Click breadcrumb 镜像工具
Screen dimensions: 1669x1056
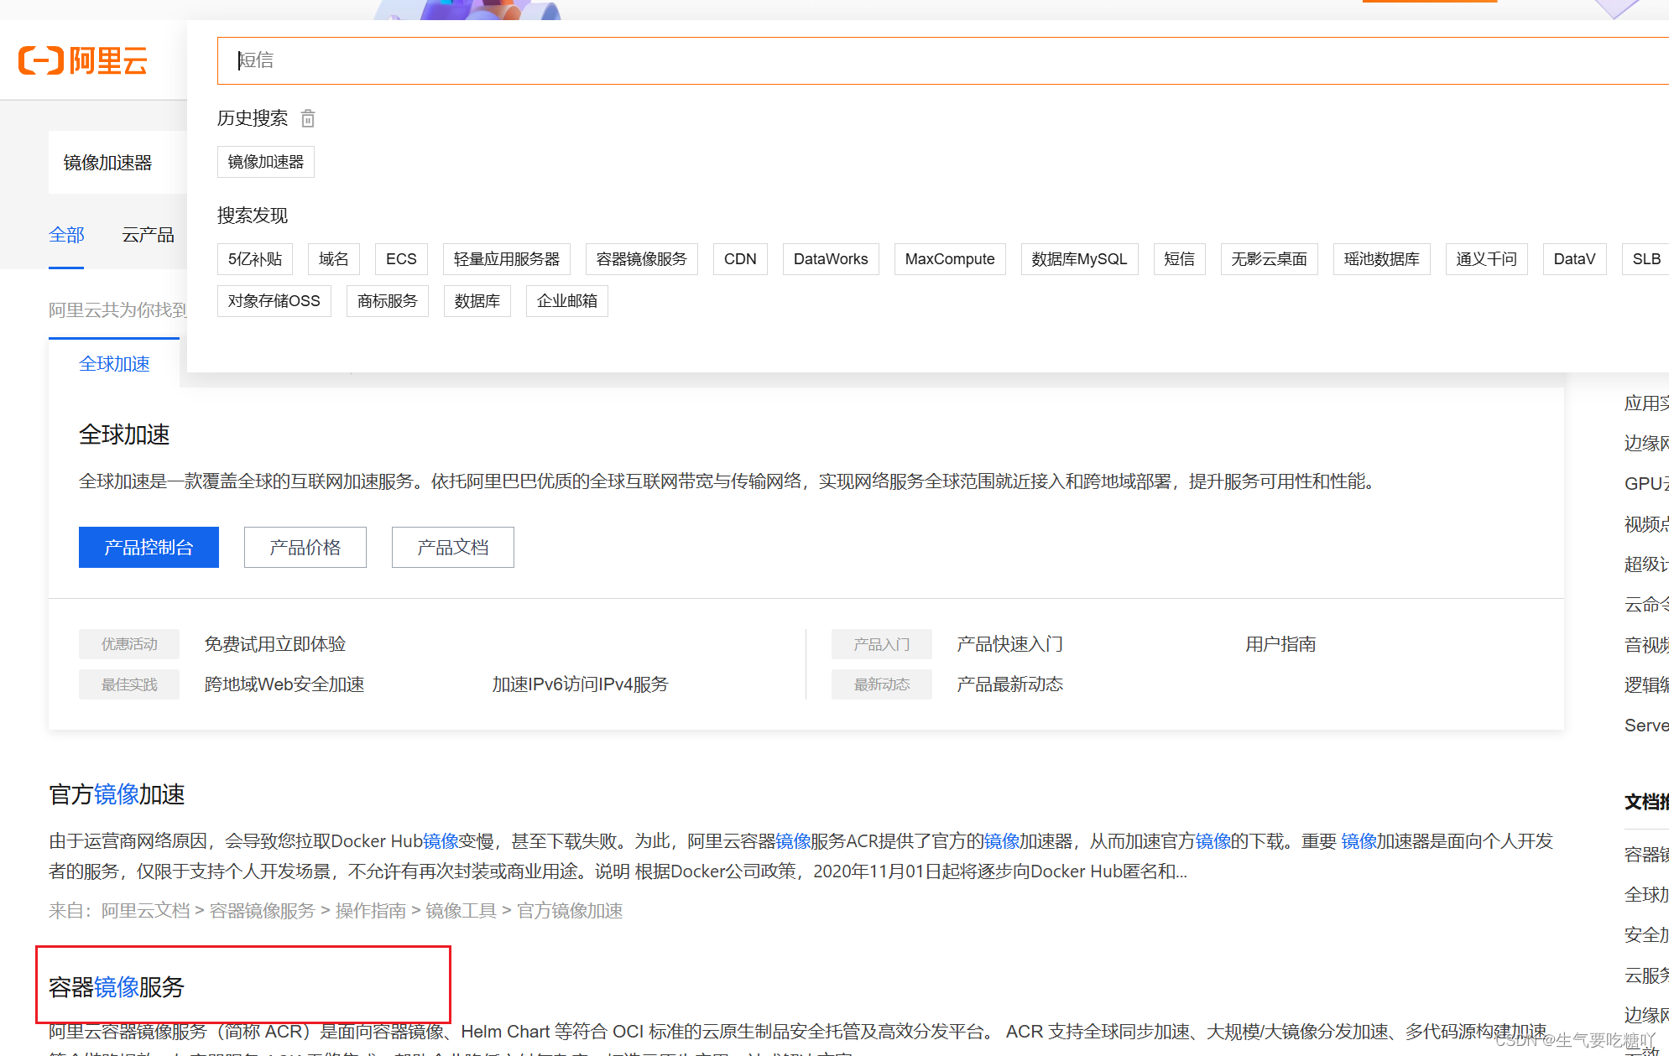click(462, 911)
